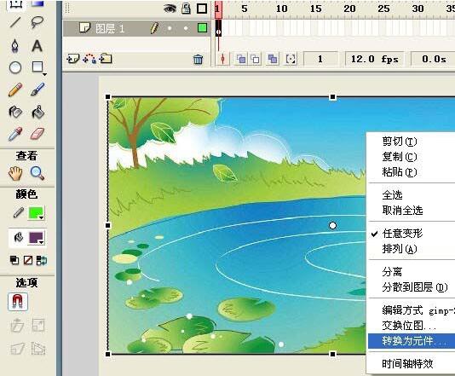Select the Oval tool
The image size is (455, 376).
pyautogui.click(x=15, y=67)
